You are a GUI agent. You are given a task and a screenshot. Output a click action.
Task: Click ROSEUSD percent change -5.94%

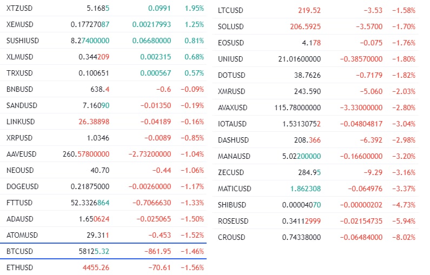tap(403, 221)
